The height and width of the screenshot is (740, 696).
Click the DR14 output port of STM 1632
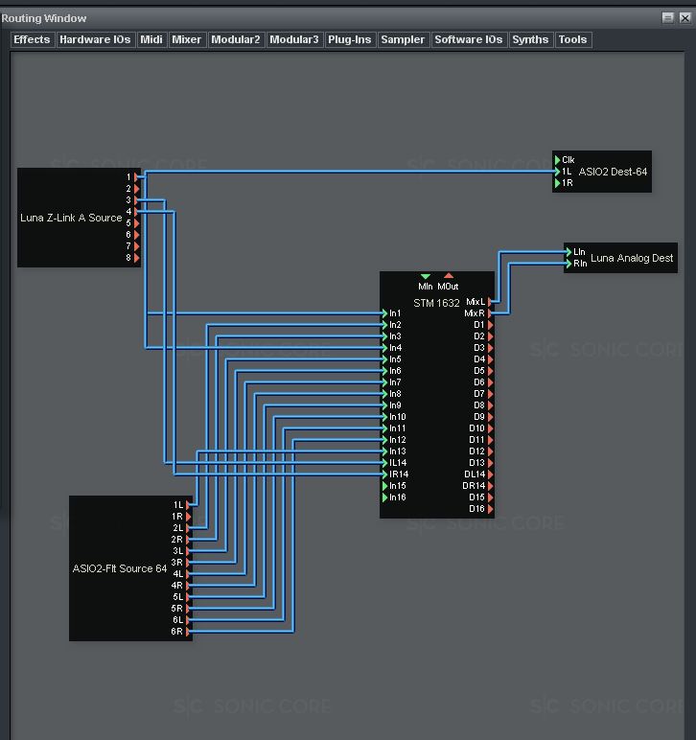(490, 486)
